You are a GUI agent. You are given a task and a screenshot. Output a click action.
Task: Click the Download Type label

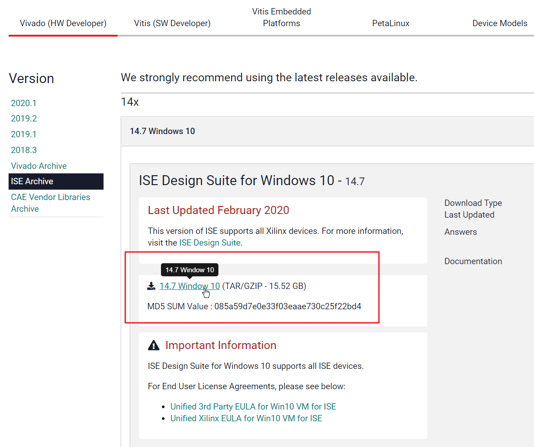pyautogui.click(x=473, y=203)
